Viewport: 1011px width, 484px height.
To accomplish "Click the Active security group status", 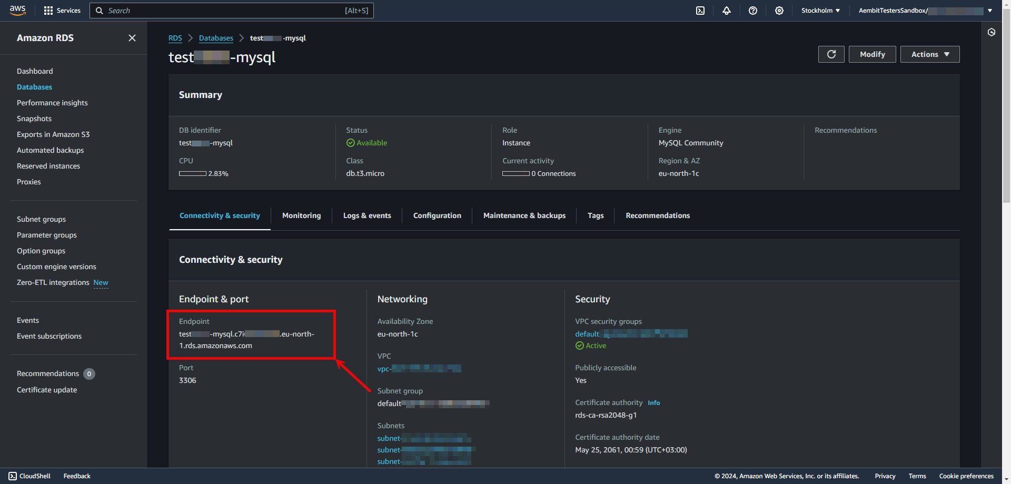I will click(x=591, y=345).
